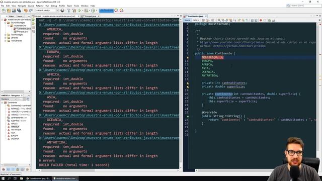This screenshot has width=322, height=181.
Task: Collapse the muestra-enums project tree node
Action: tap(2, 20)
